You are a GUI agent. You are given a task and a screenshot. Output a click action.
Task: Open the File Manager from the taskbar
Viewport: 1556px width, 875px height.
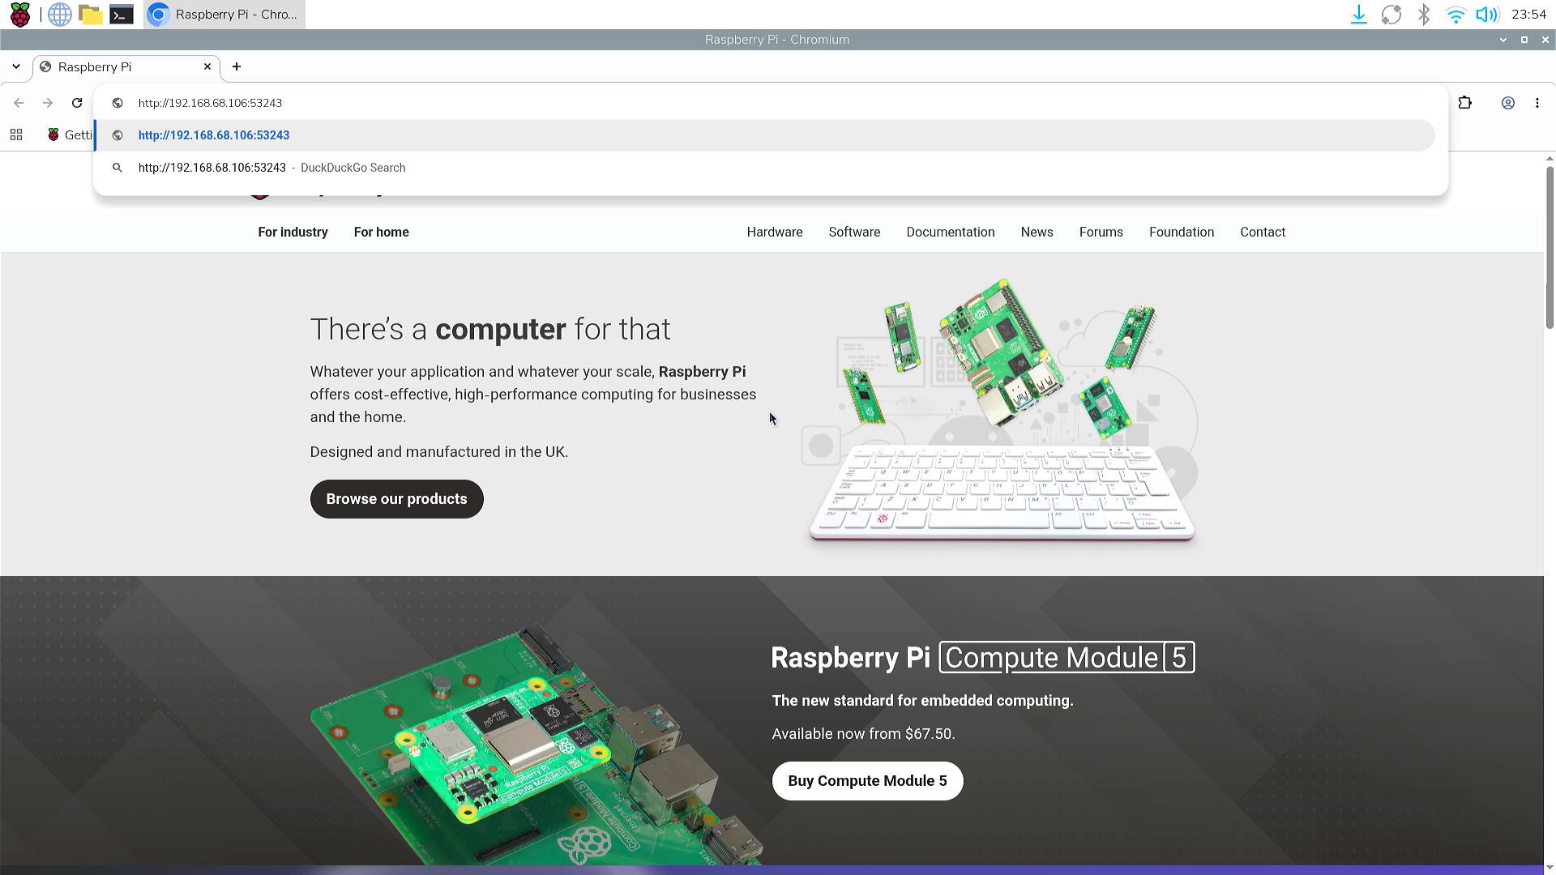(x=91, y=15)
